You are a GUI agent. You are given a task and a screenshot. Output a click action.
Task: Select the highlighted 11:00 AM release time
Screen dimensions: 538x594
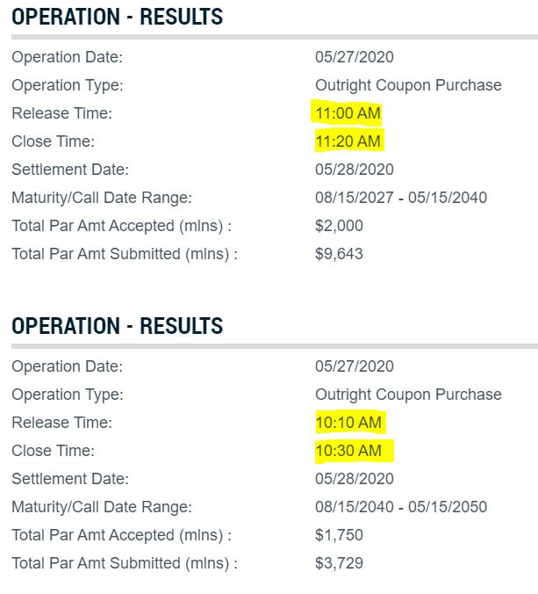tap(348, 113)
